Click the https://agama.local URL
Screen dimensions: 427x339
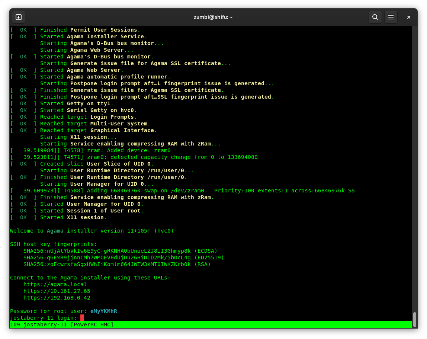55,284
